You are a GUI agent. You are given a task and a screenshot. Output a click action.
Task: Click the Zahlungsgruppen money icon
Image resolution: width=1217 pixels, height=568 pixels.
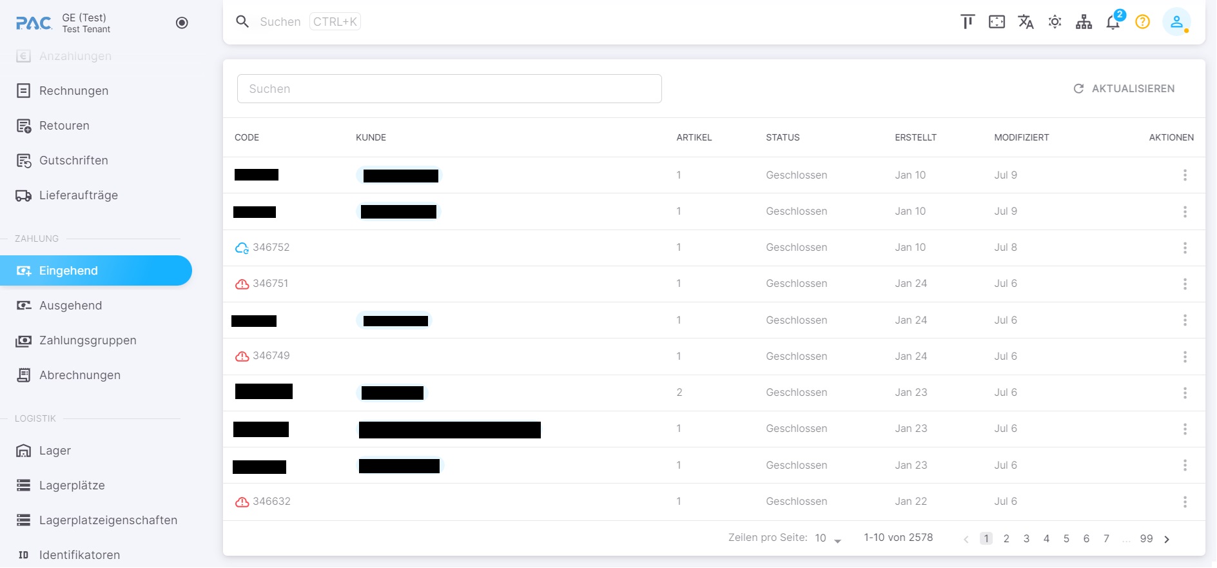(x=23, y=340)
